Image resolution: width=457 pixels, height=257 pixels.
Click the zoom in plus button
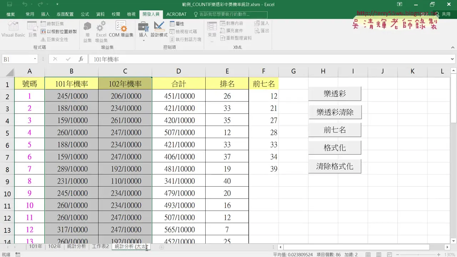point(439,255)
